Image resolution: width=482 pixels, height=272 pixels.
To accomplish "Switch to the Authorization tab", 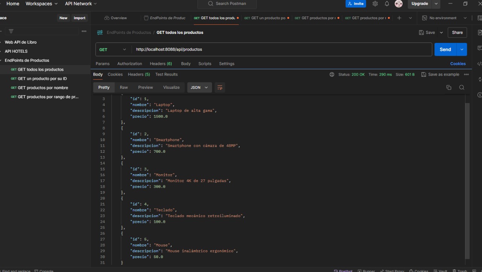I will (x=130, y=64).
